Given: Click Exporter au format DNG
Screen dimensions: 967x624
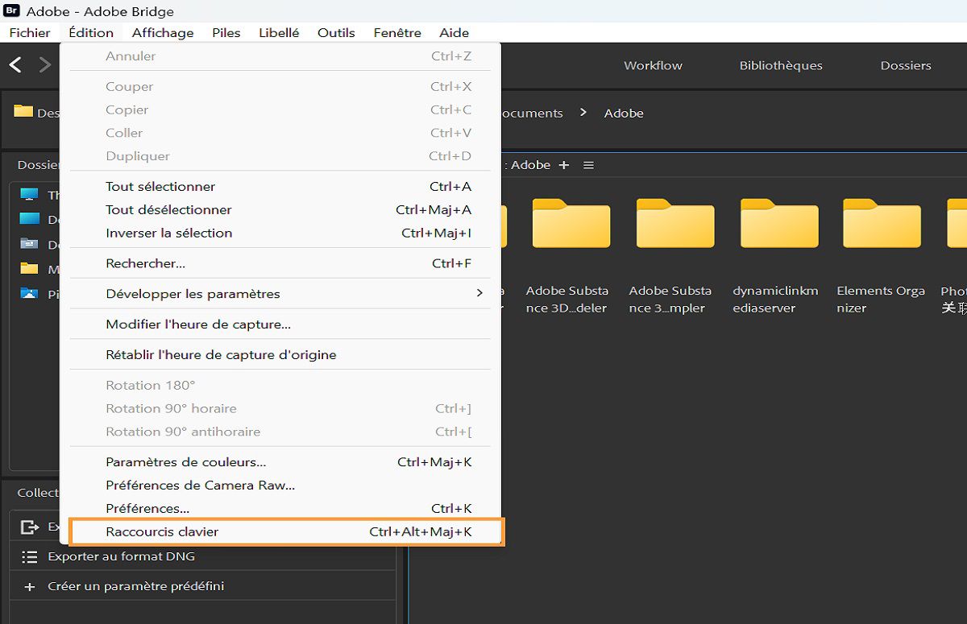Looking at the screenshot, I should tap(122, 556).
